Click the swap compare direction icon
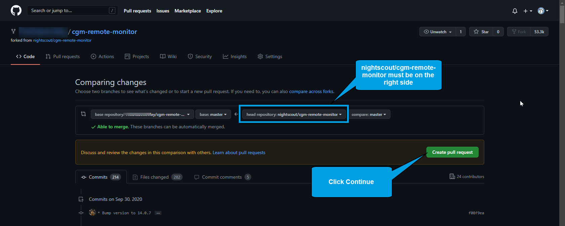 tap(83, 114)
